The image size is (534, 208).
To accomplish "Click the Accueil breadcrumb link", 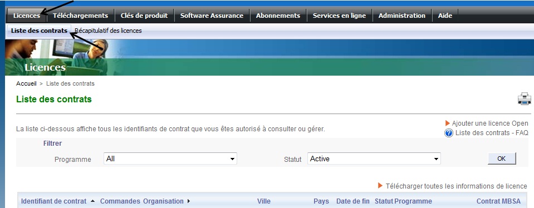I will (26, 83).
